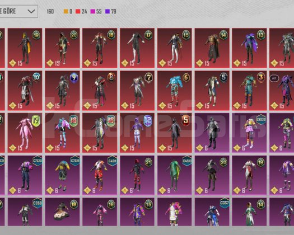Select the golden armor outfit with badge 14
294x235 pixels.
(212, 48)
